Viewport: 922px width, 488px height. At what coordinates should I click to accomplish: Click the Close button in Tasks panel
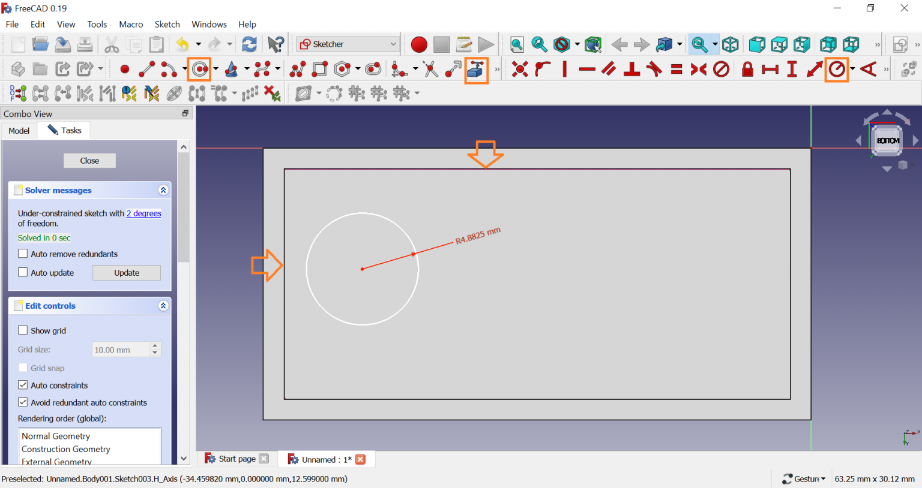89,161
